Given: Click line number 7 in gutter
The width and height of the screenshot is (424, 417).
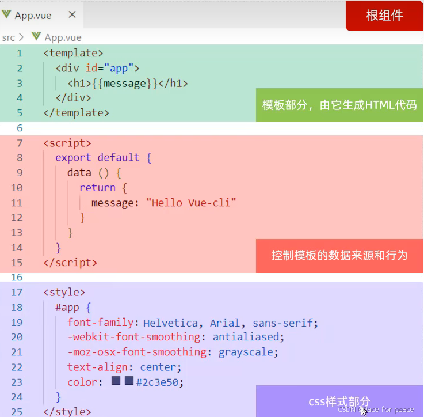Looking at the screenshot, I should pyautogui.click(x=20, y=143).
